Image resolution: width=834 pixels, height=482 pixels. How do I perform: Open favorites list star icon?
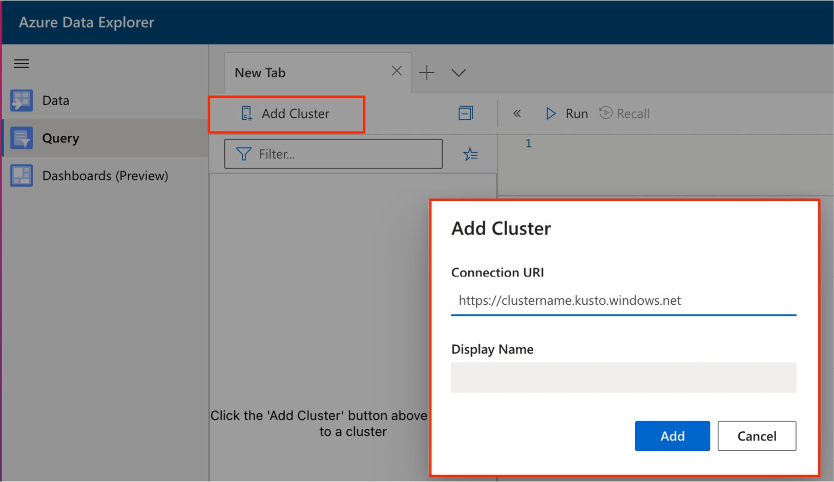[x=470, y=154]
